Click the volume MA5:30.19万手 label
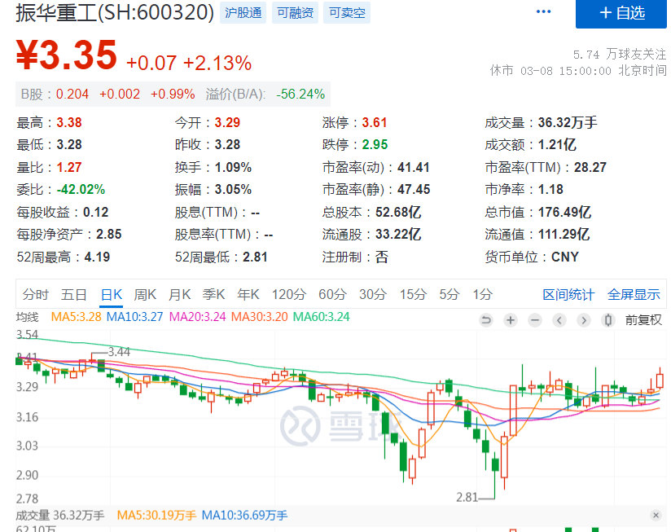The height and width of the screenshot is (532, 671). (x=156, y=516)
